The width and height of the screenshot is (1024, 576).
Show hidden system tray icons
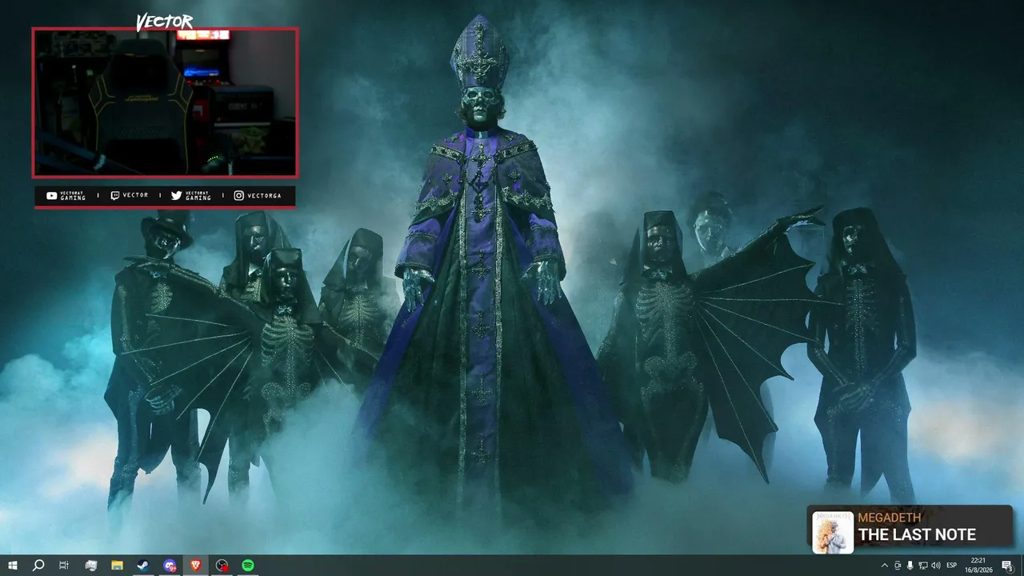pos(884,566)
